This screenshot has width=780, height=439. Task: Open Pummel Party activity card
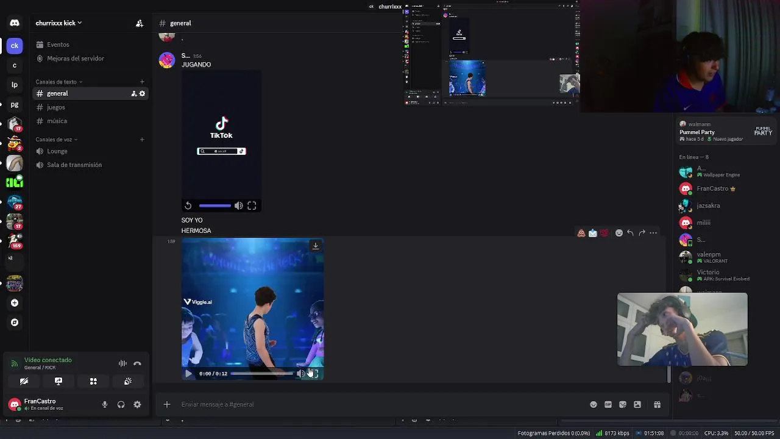coord(725,131)
